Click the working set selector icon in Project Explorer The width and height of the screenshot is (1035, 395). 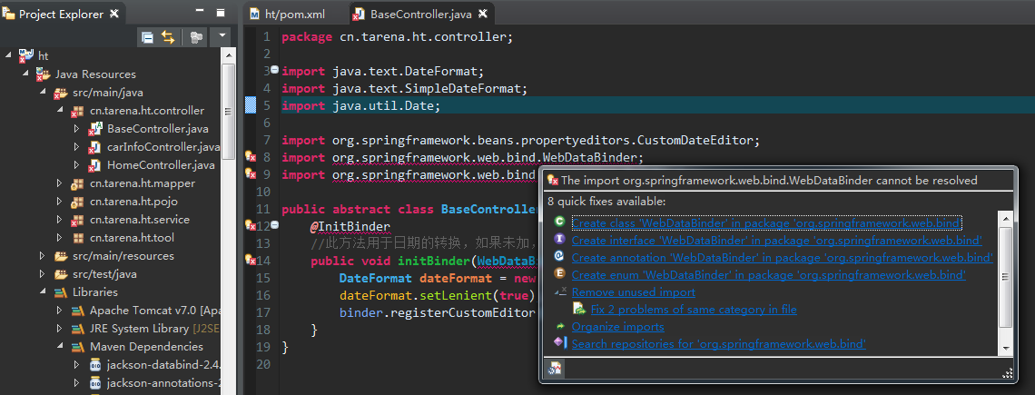coord(195,37)
